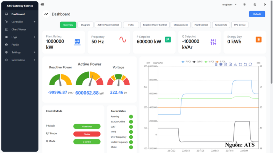Open the Remote Site tab
Image resolution: width=273 pixels, height=153 pixels.
click(x=221, y=25)
